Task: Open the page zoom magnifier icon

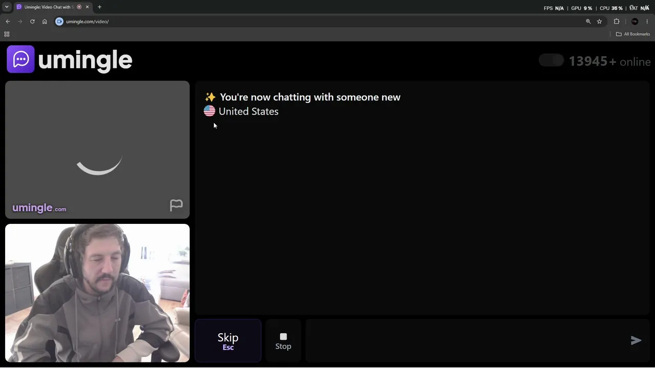Action: tap(588, 21)
